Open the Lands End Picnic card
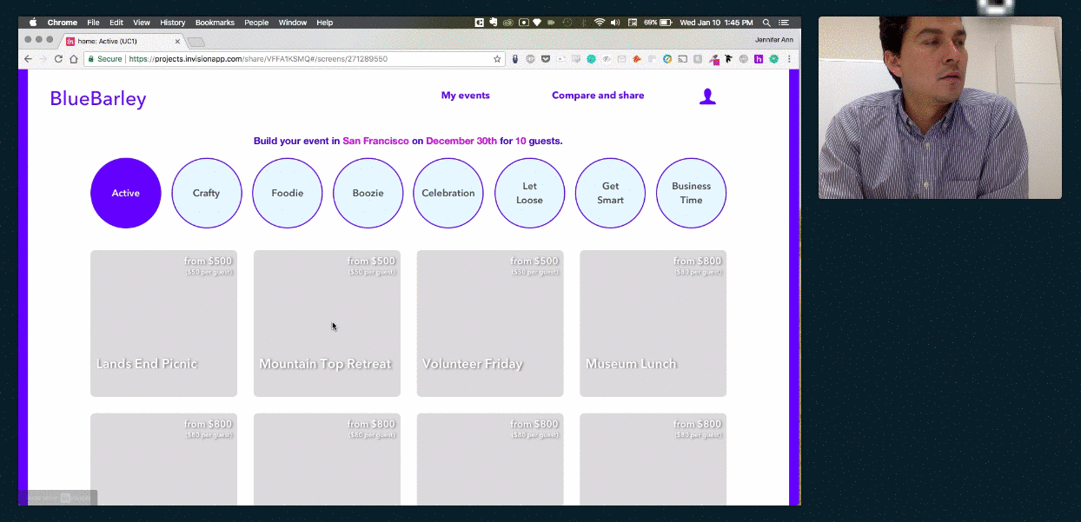 (x=163, y=323)
